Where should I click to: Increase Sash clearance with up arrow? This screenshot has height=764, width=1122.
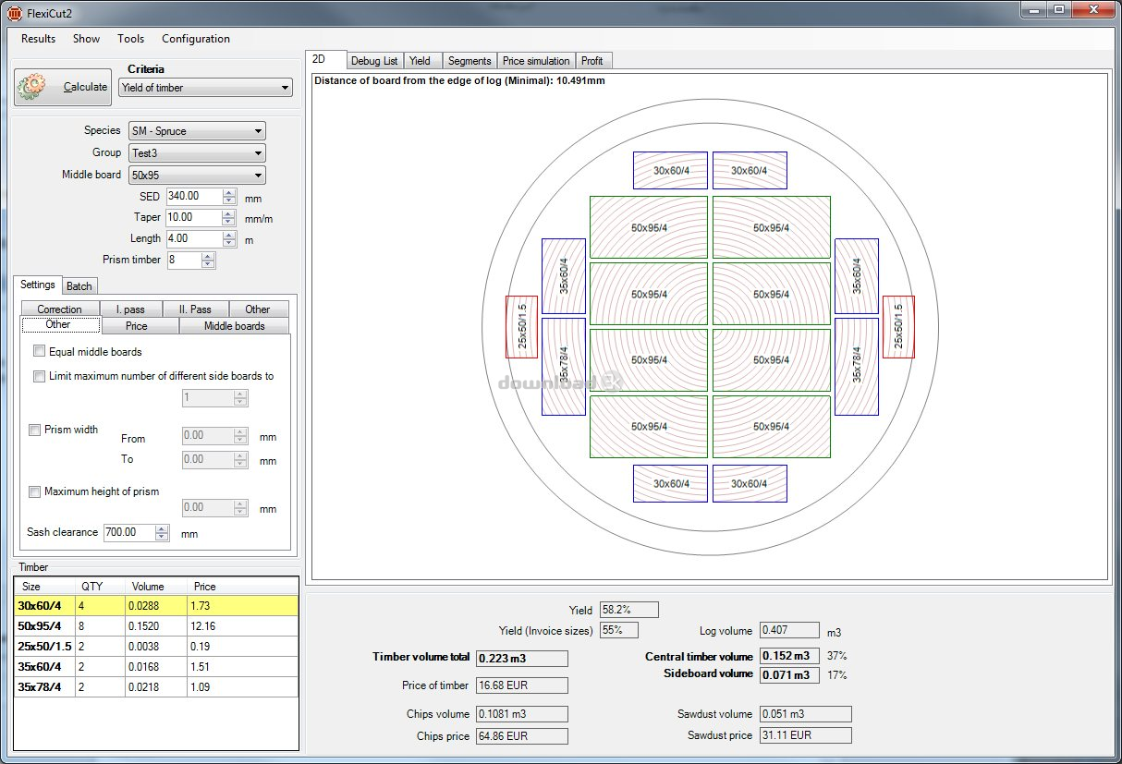click(163, 528)
